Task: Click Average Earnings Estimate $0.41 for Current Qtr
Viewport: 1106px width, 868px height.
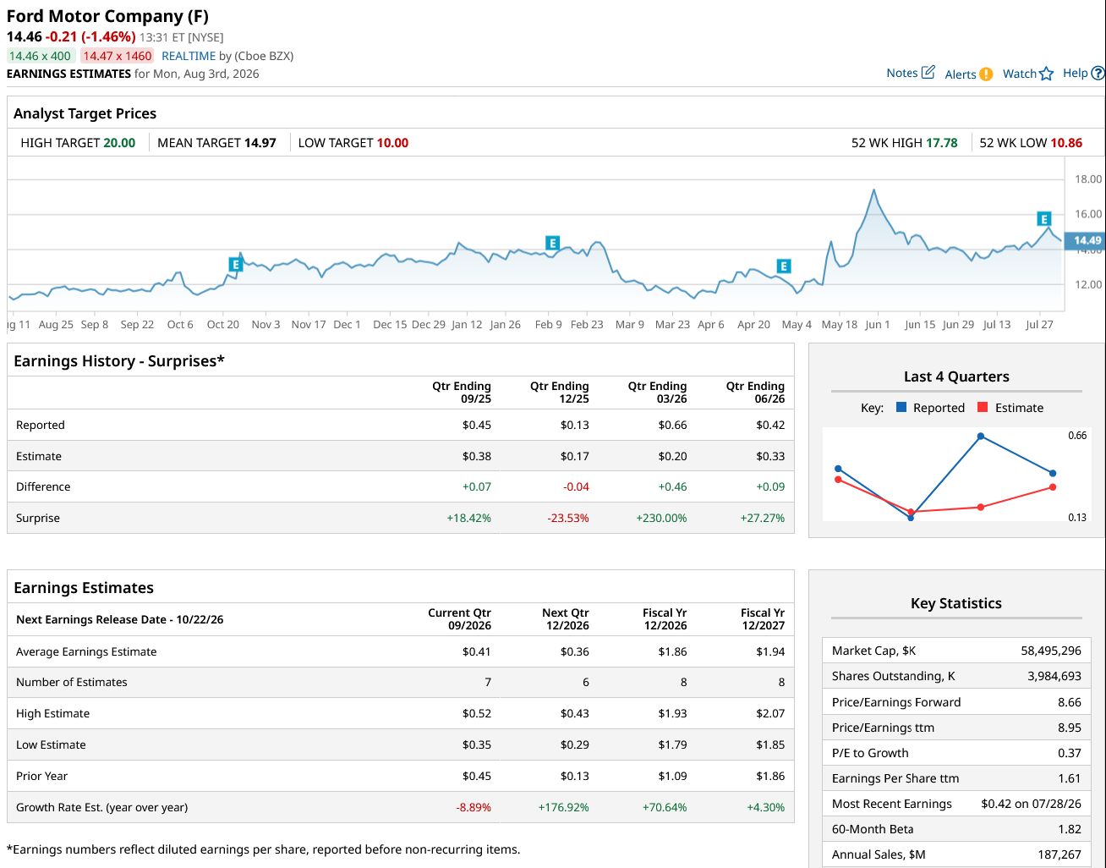Action: [477, 651]
